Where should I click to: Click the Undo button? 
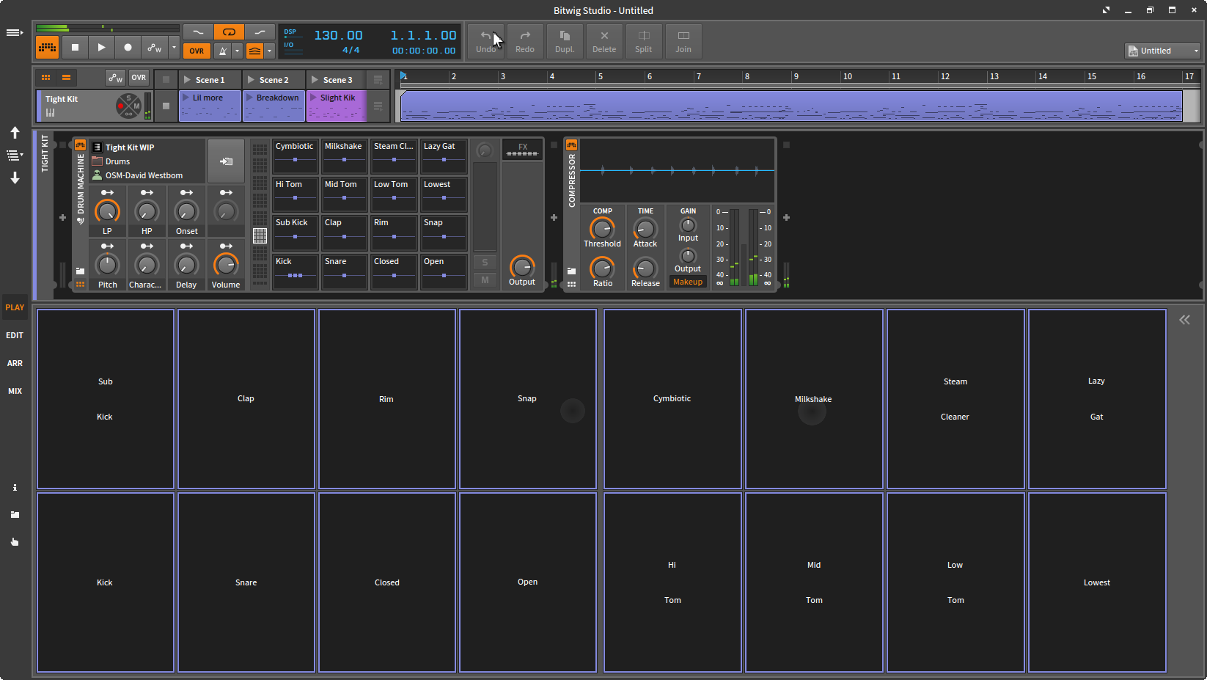pos(486,41)
